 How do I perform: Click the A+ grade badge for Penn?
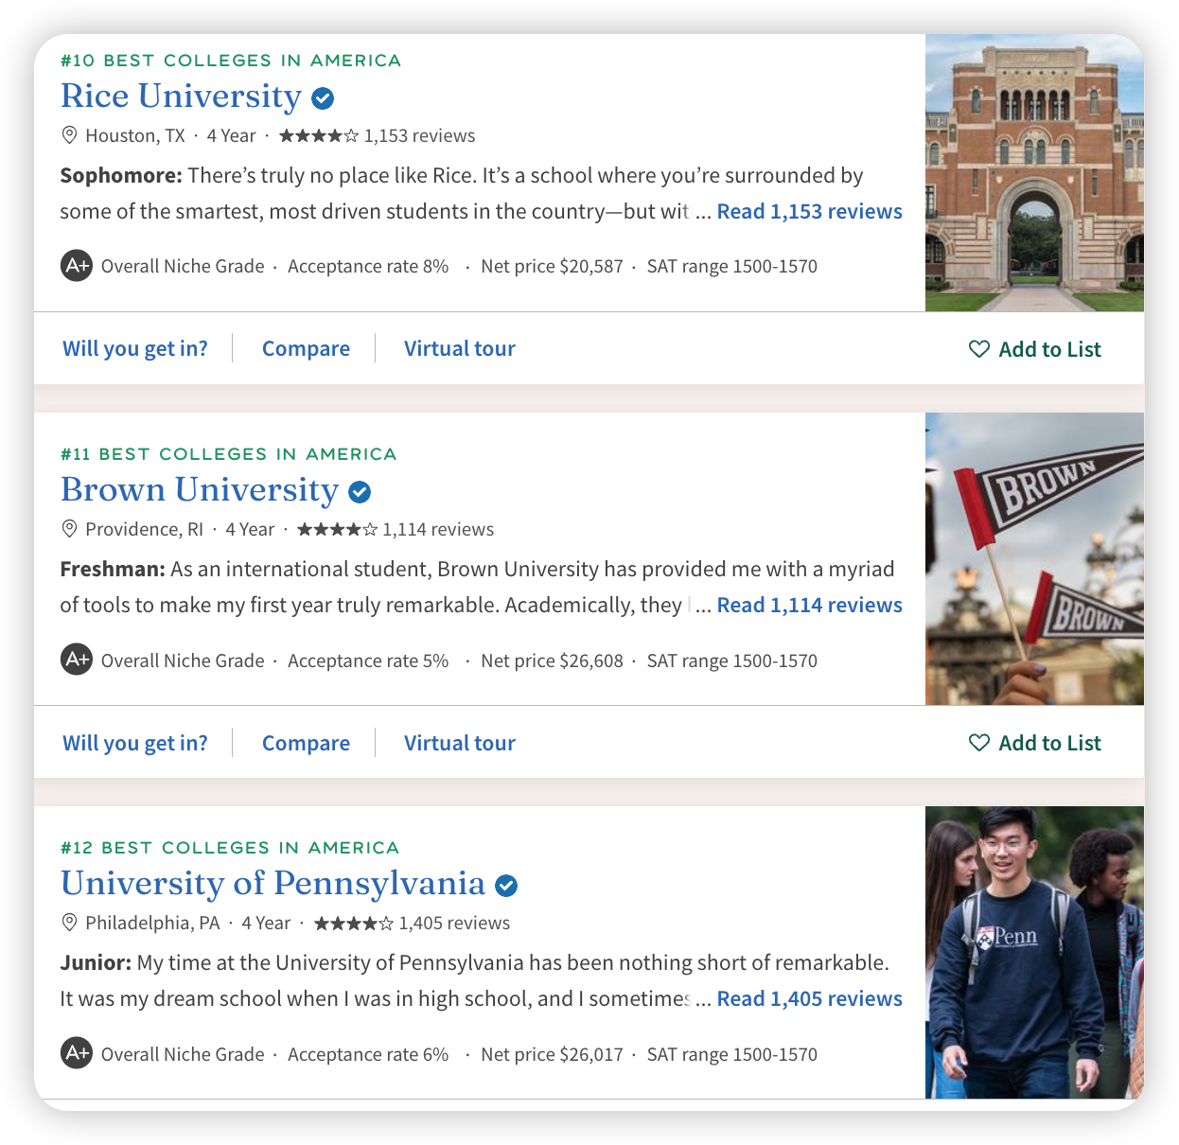(x=77, y=1053)
